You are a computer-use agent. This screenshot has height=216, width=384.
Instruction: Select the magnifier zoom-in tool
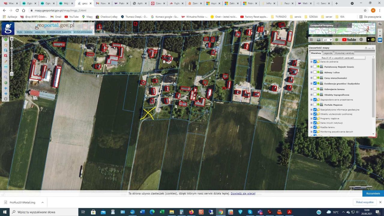point(6,72)
